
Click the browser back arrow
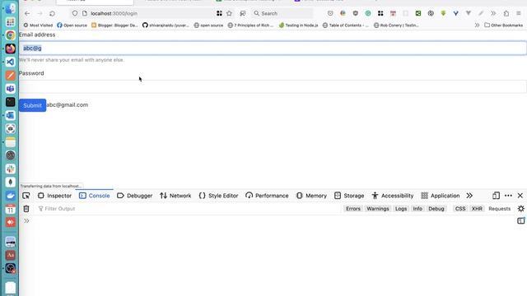(27, 13)
